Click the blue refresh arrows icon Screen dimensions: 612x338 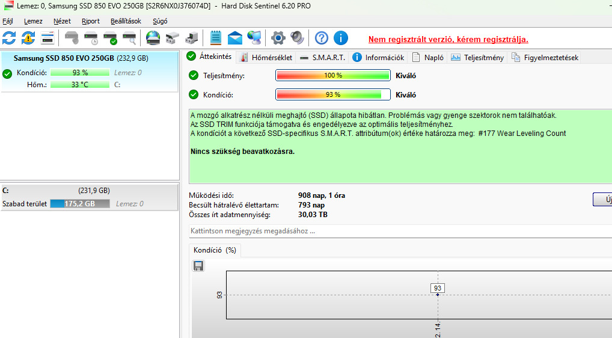click(9, 38)
